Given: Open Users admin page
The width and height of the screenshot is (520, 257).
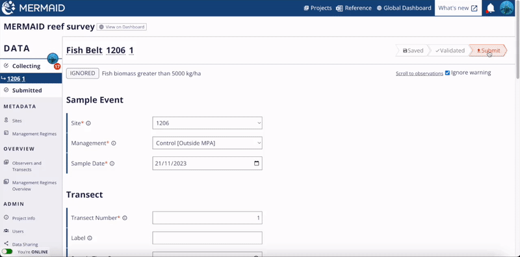Looking at the screenshot, I should click(x=18, y=231).
